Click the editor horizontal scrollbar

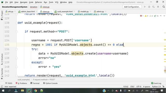pos(54,77)
